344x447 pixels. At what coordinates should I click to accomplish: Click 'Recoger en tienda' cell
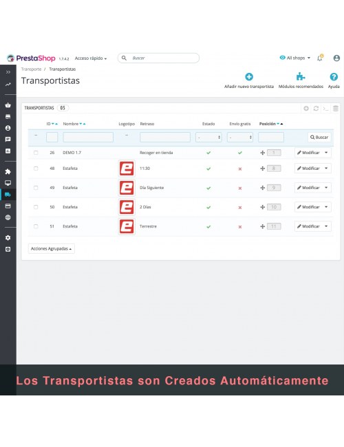[156, 153]
